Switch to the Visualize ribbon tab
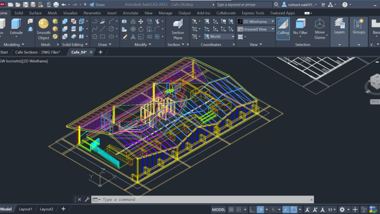This screenshot has width=380, height=214. tap(70, 13)
